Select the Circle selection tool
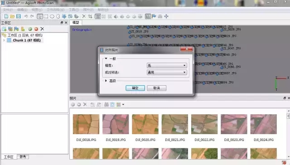 pyautogui.click(x=52, y=16)
